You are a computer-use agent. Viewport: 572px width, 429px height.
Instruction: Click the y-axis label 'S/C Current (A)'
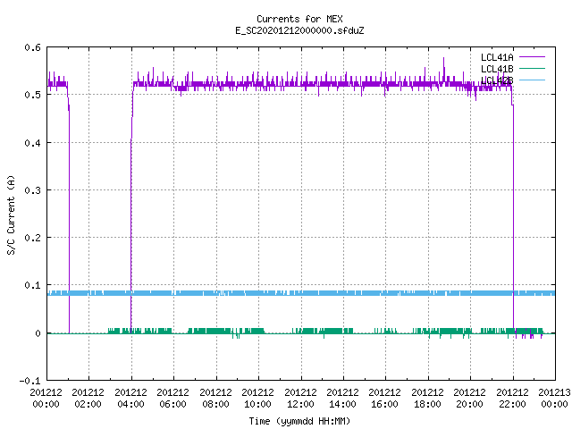[x=11, y=214]
